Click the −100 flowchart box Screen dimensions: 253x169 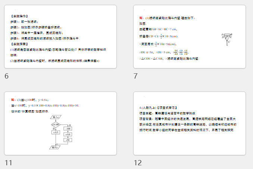(x=68, y=128)
